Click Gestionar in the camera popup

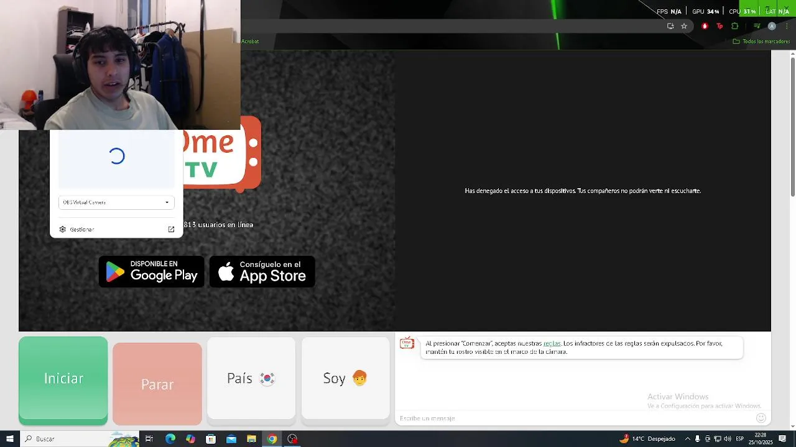pyautogui.click(x=81, y=230)
